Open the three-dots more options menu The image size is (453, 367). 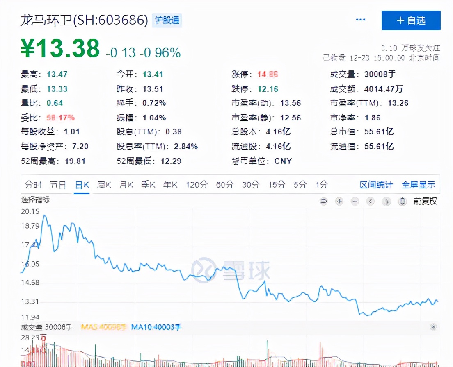tap(360, 20)
